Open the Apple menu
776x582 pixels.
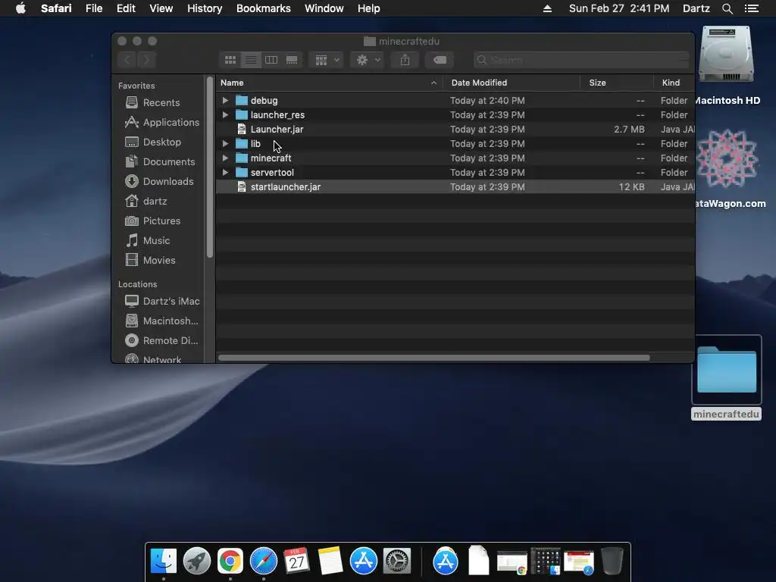pyautogui.click(x=20, y=8)
